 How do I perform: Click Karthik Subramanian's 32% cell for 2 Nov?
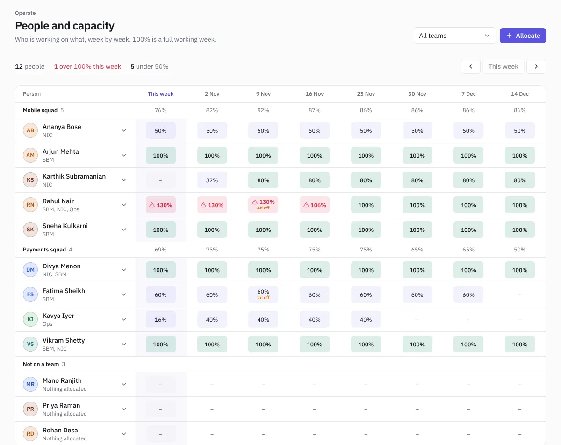[x=212, y=180]
